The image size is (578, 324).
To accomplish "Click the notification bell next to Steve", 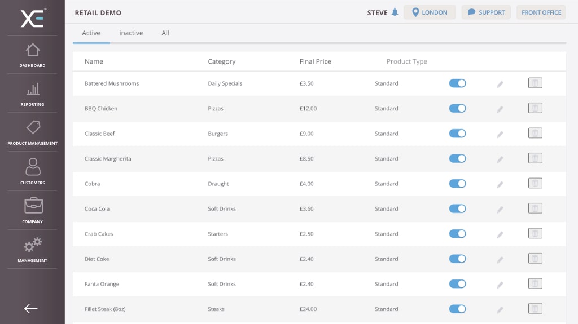I will tap(395, 12).
